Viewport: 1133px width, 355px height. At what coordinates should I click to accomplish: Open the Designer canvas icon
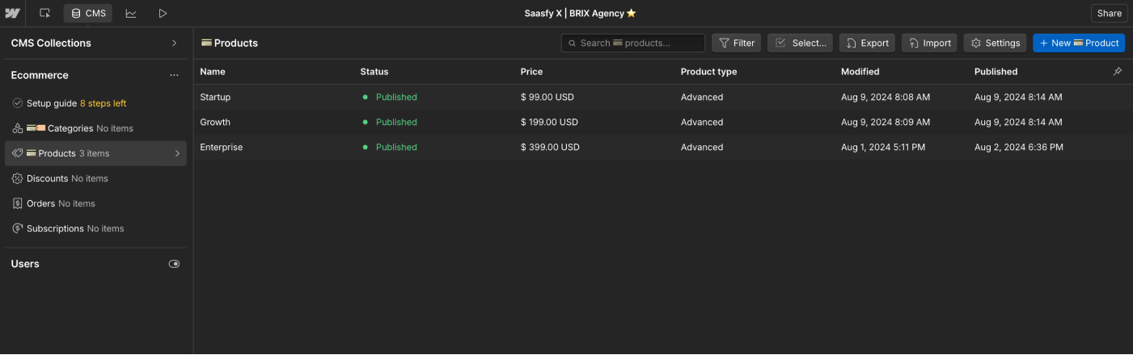point(44,13)
